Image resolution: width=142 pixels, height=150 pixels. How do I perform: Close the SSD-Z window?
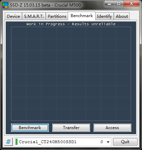click(x=131, y=4)
